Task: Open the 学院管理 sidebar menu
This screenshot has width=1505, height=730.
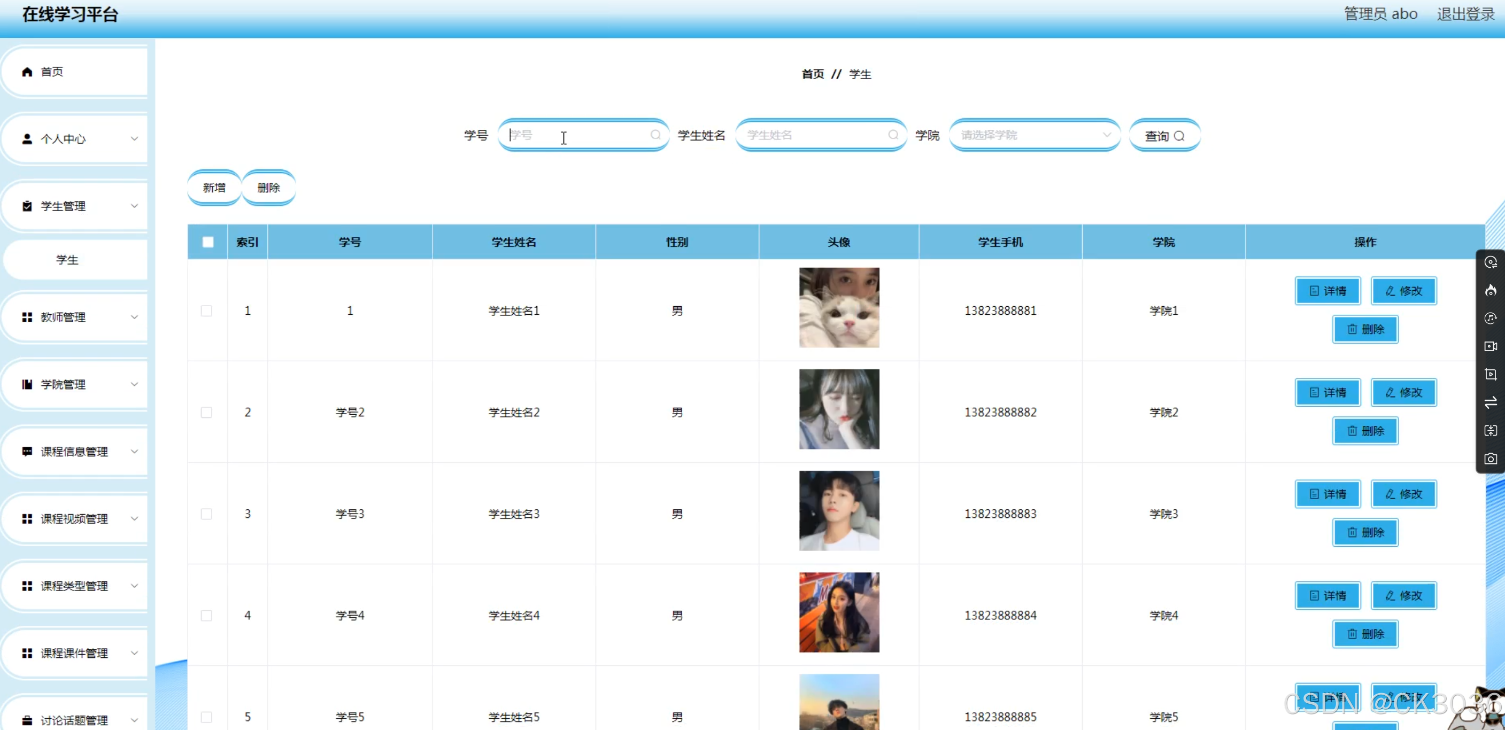Action: (76, 384)
